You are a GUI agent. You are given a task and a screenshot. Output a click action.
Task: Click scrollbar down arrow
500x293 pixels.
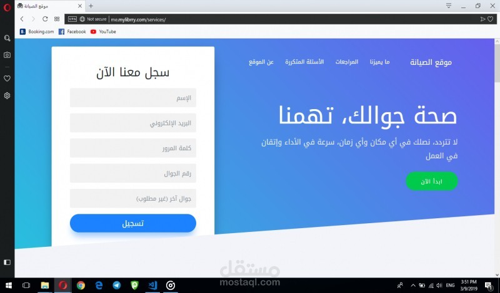point(497,275)
